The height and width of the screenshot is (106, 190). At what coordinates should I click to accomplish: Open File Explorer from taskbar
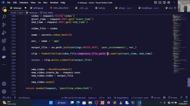(90, 103)
